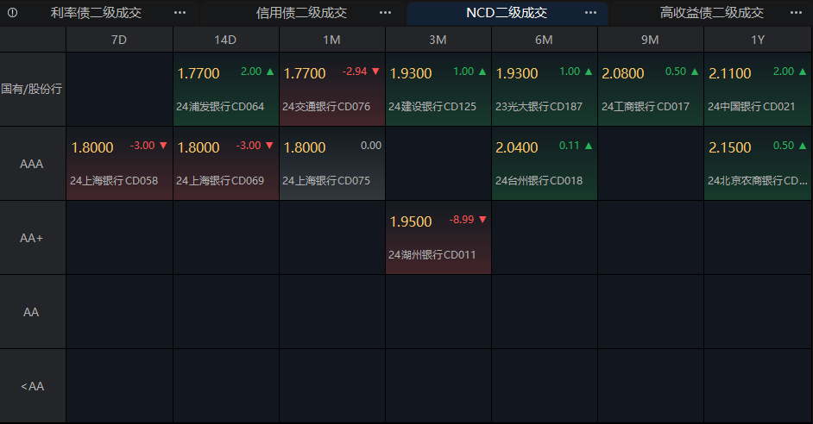Screen dimensions: 813x424
Task: Click the 6M column header
Action: pyautogui.click(x=544, y=40)
